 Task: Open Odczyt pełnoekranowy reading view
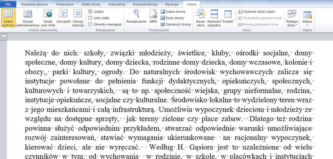(28, 18)
